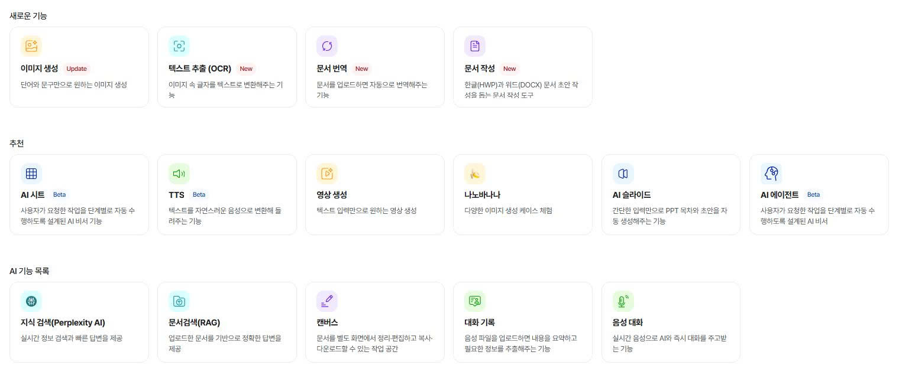Select the 문서검색(RAG) folder icon
899x381 pixels.
coord(179,301)
